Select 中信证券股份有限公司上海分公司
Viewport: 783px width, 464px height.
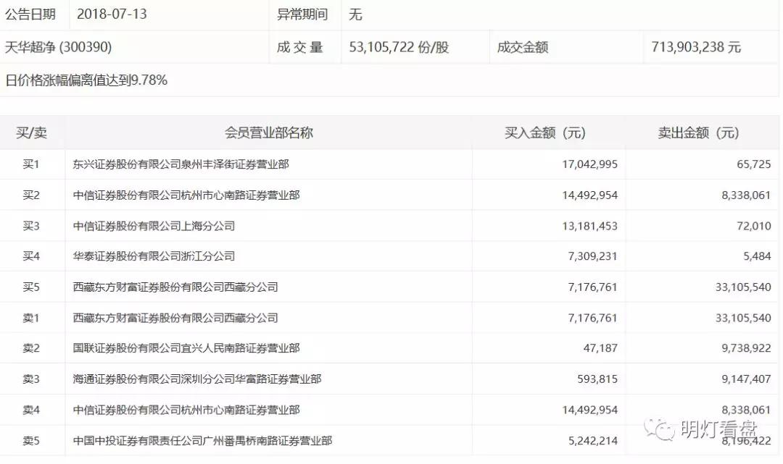point(154,226)
